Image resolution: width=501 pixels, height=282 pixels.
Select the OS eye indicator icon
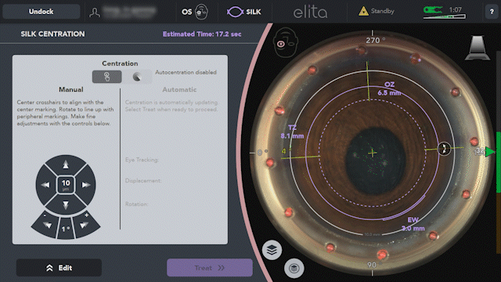pyautogui.click(x=201, y=12)
